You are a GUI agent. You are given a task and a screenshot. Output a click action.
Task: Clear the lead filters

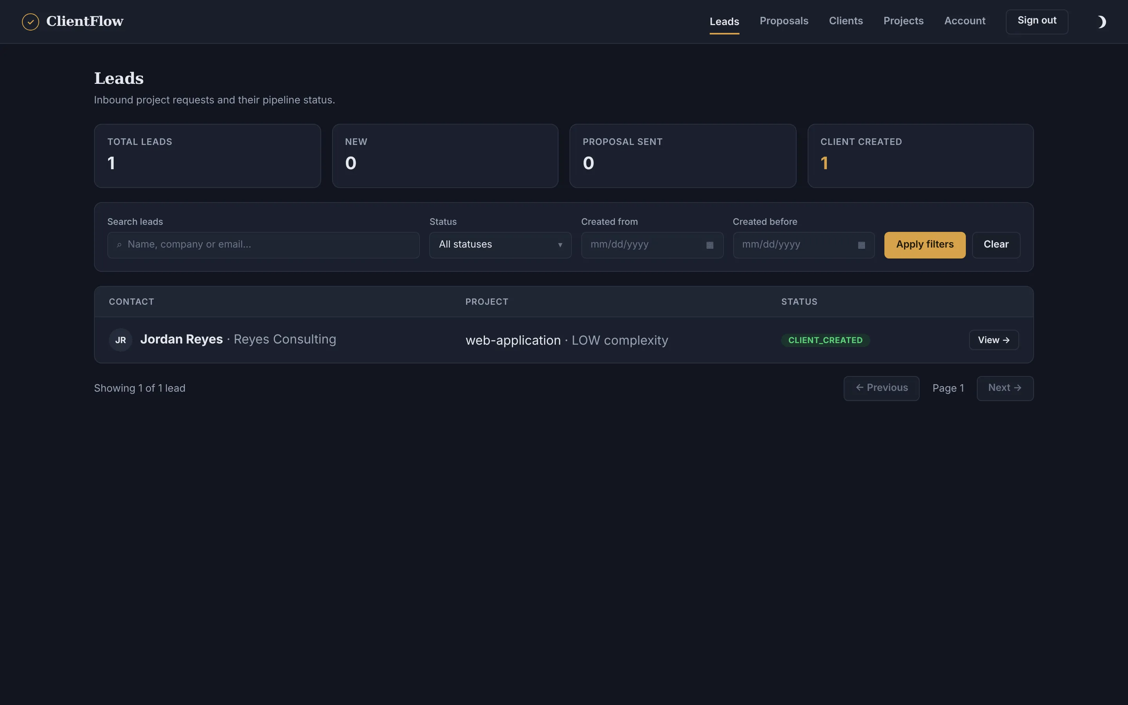coord(996,245)
